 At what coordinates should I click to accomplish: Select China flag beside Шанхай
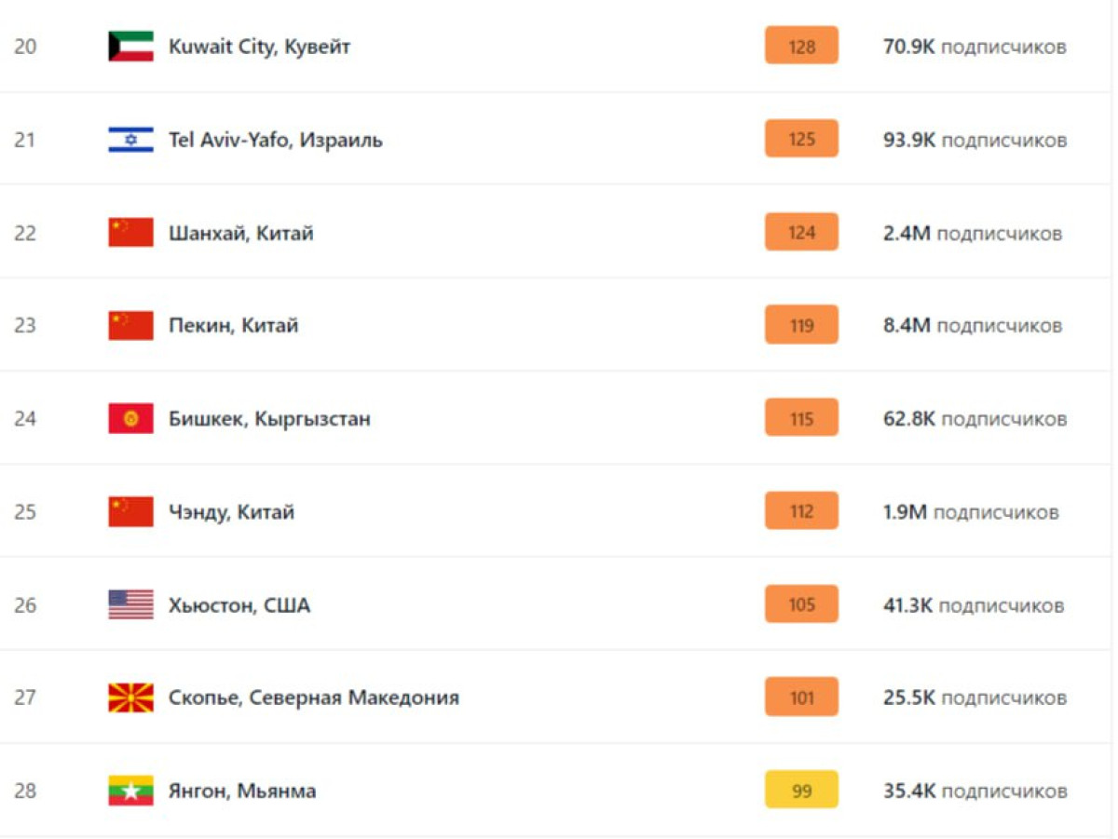click(130, 233)
